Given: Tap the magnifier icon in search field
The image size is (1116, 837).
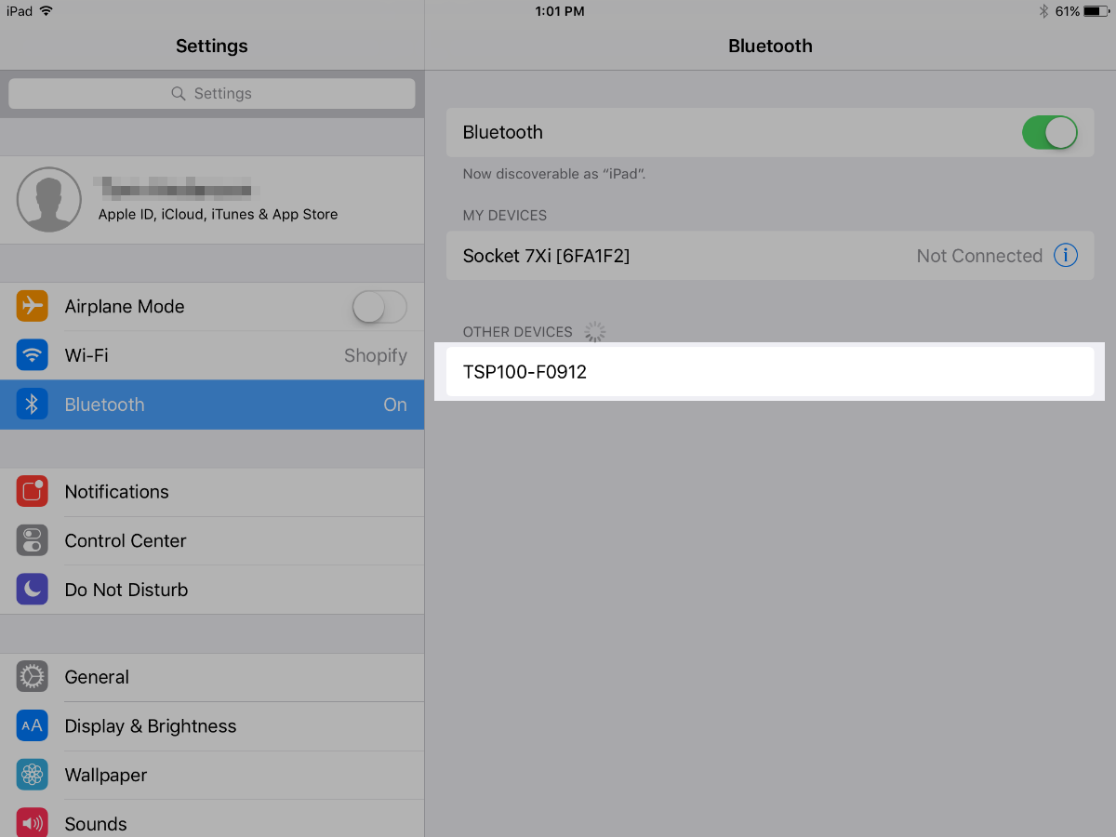Looking at the screenshot, I should (x=179, y=94).
